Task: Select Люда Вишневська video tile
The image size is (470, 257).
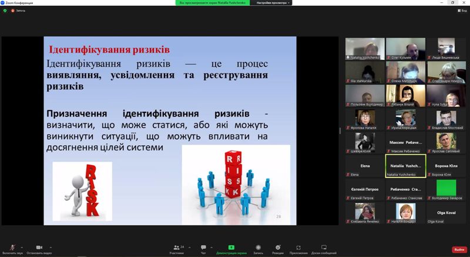Action: 446,49
